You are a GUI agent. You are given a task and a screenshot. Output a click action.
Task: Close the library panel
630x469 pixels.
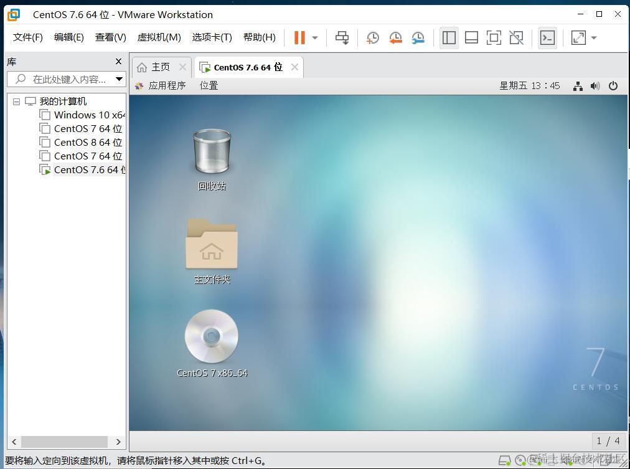[118, 62]
